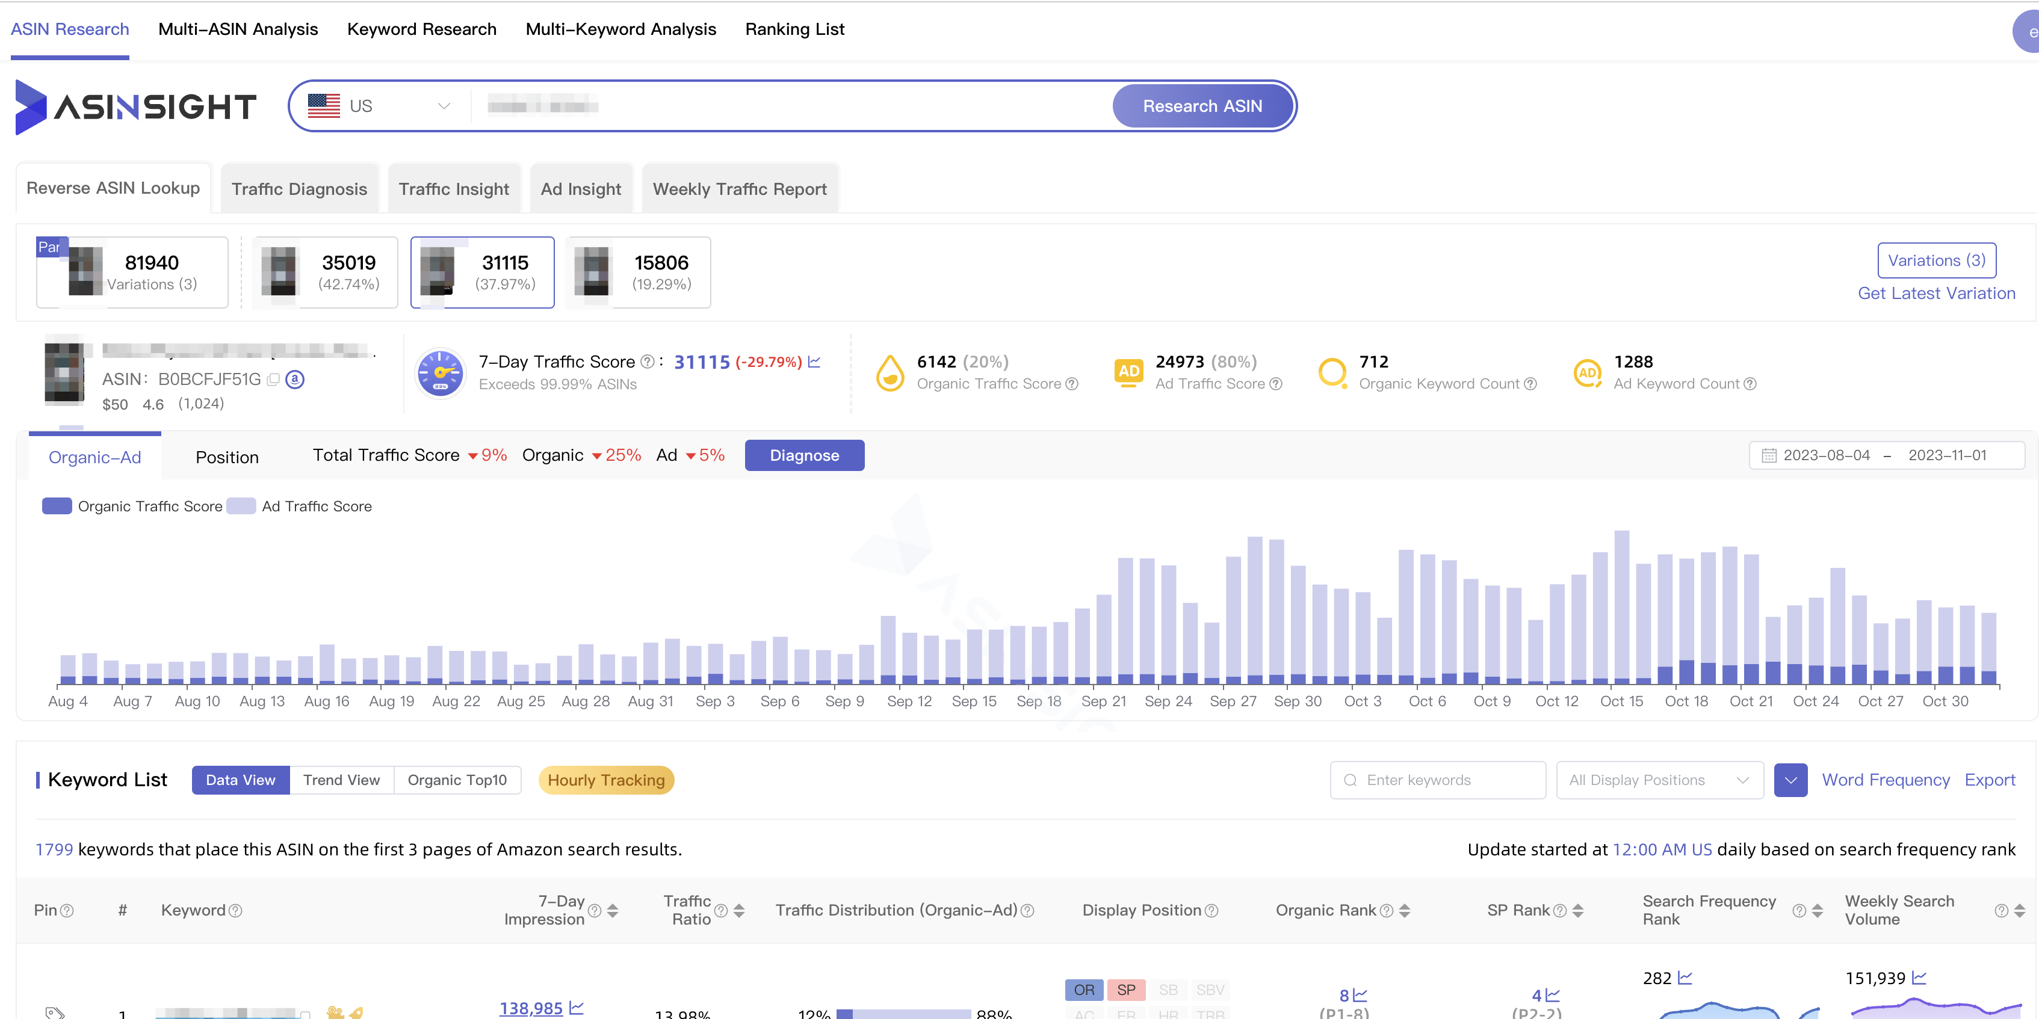Click the Traffic Diagnosis tab icon
Screen dimensions: 2039x1019
coord(300,188)
